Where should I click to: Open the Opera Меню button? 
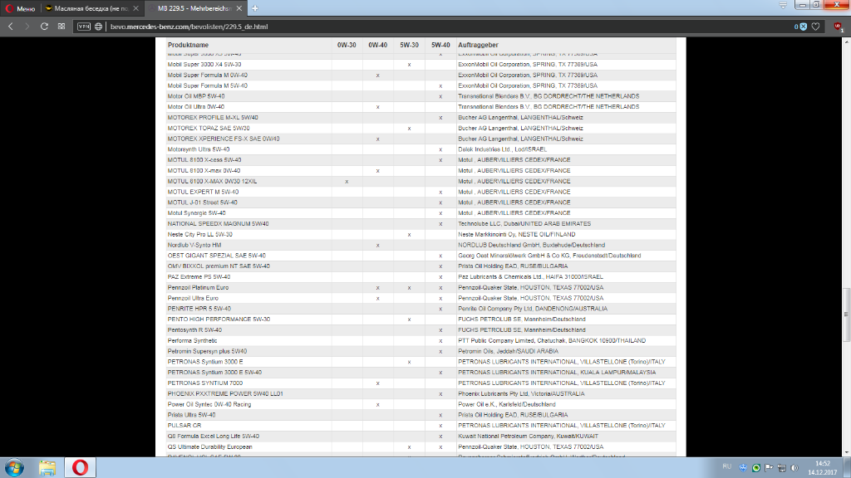(x=21, y=8)
